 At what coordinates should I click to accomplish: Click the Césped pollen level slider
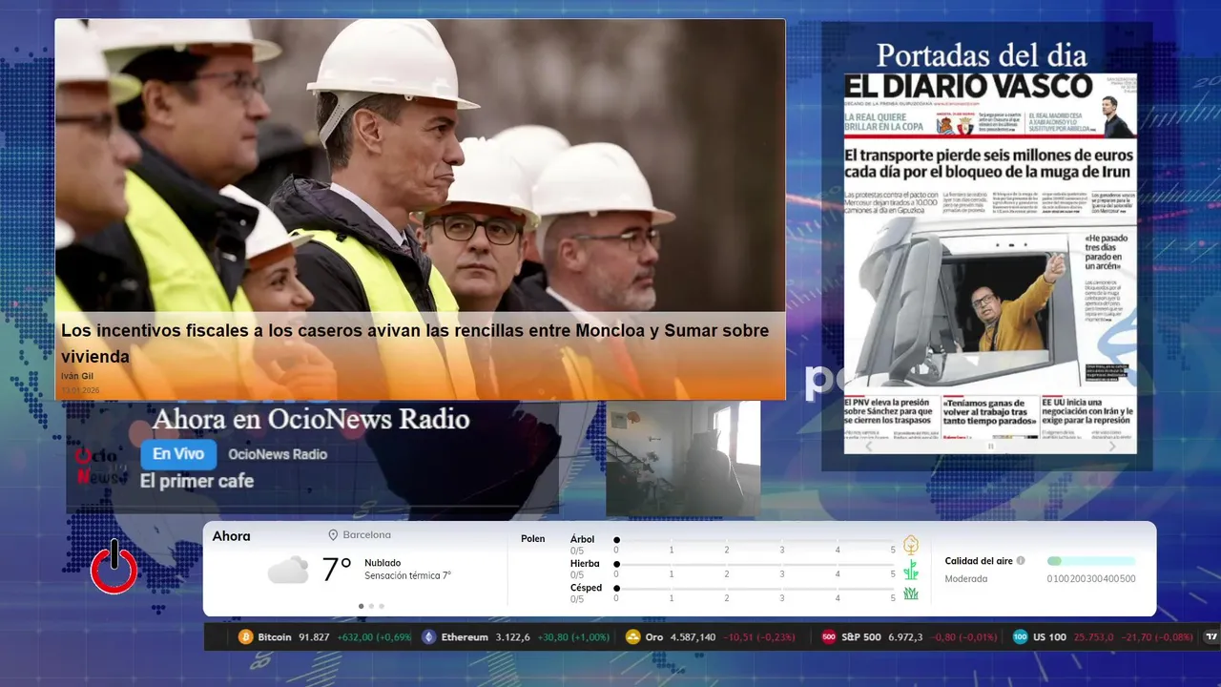(755, 590)
